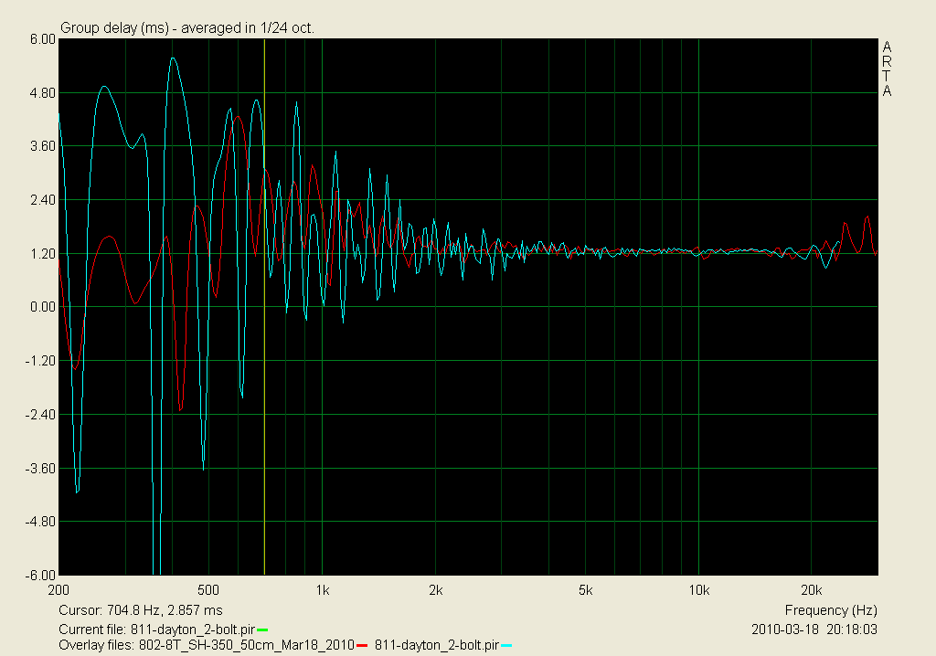
Task: Click the 500 frequency axis label
Action: point(207,590)
